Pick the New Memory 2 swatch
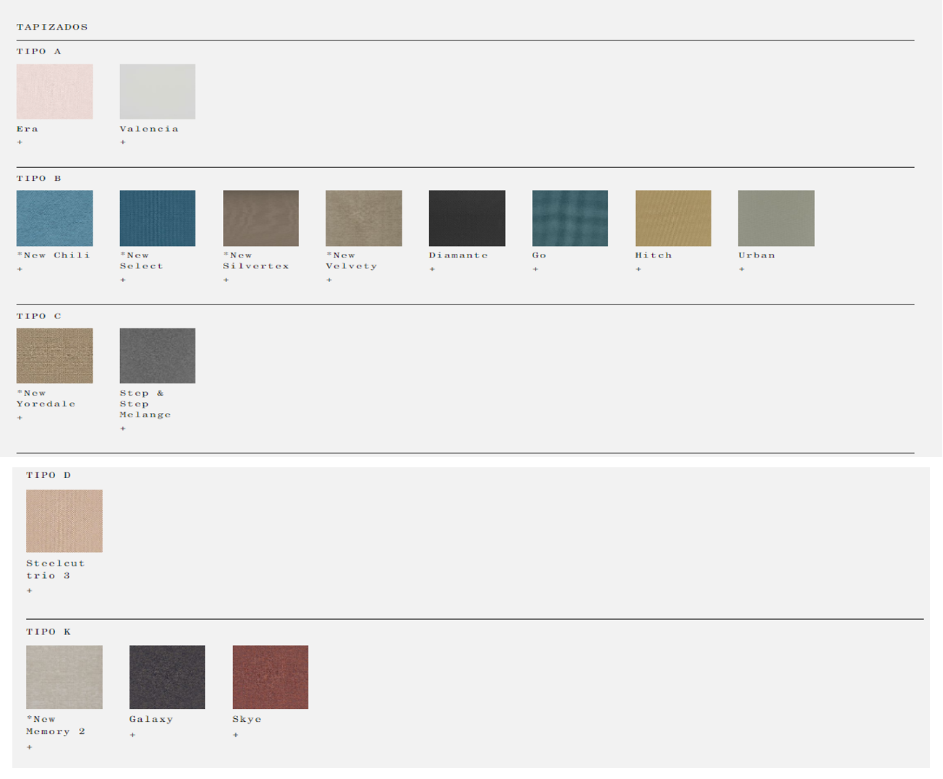The height and width of the screenshot is (779, 943). click(64, 677)
